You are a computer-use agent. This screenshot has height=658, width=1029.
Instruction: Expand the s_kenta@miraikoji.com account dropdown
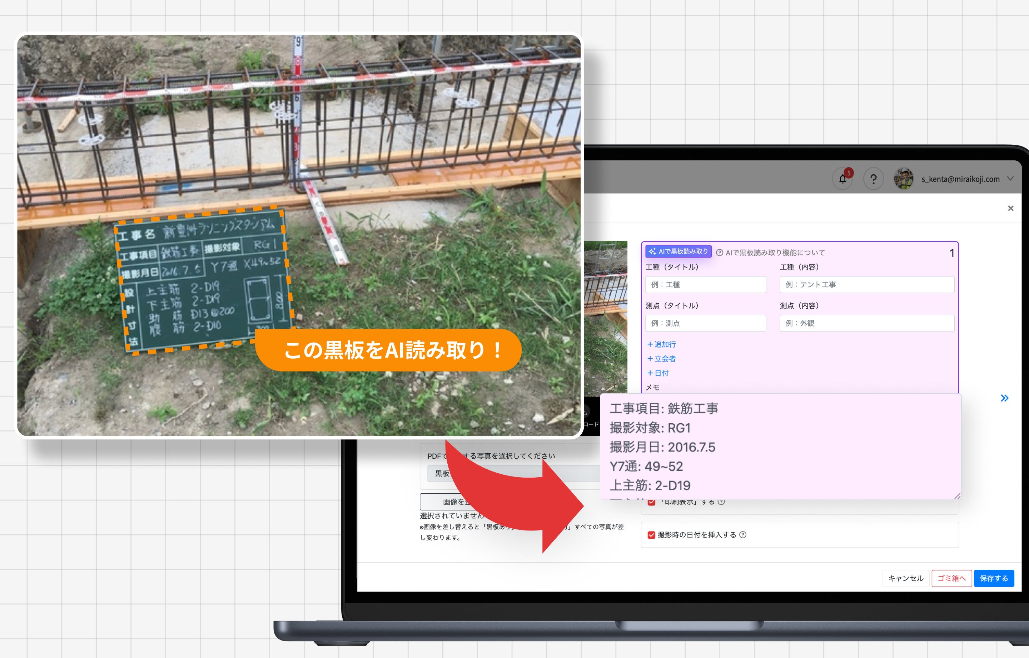tap(1011, 179)
